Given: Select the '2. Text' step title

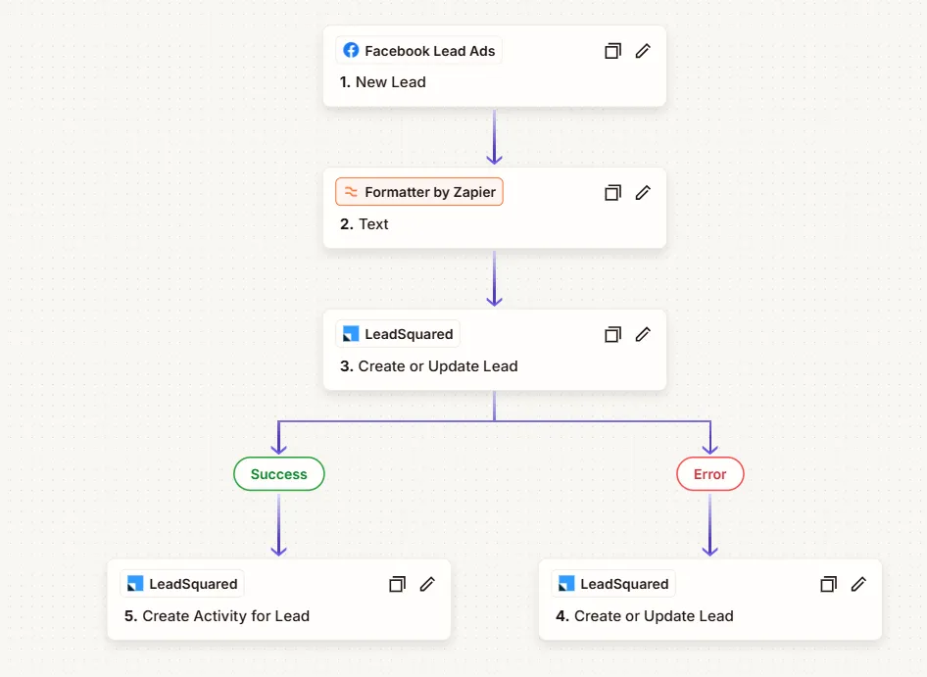Looking at the screenshot, I should [365, 224].
